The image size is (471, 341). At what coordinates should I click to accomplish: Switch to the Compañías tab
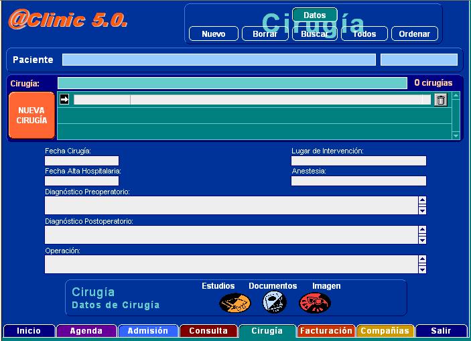tap(385, 331)
